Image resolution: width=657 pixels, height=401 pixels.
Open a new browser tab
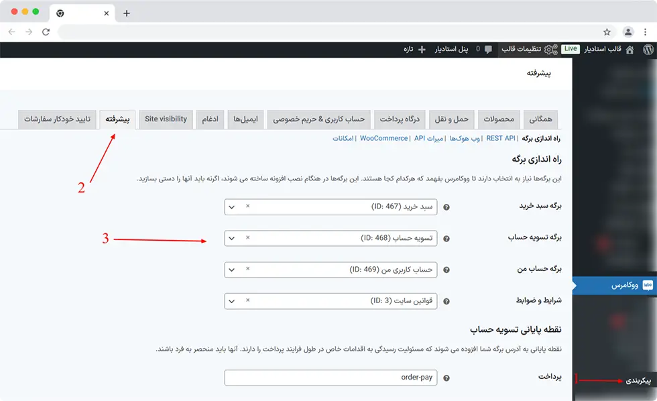127,13
